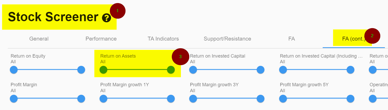Open the Performance tab
The height and width of the screenshot is (110, 388).
pos(101,39)
